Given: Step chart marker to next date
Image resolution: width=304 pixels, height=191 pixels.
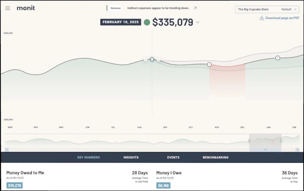Looking at the screenshot, I should point(159,59).
